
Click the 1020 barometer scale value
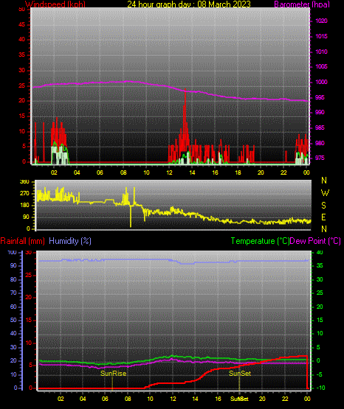(x=321, y=21)
